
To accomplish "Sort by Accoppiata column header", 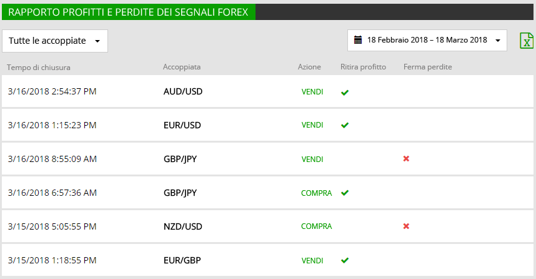I will 182,67.
